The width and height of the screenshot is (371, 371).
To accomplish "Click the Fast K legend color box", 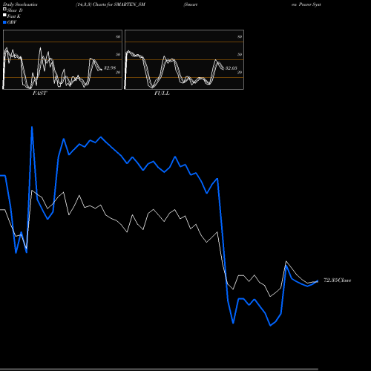I will [4, 15].
